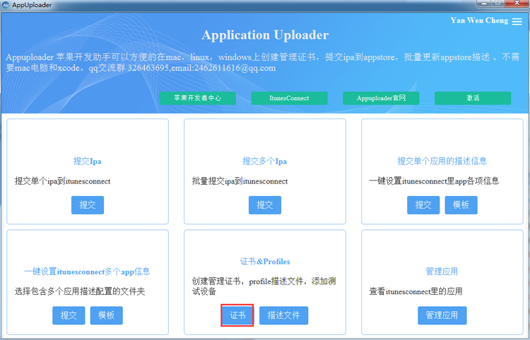Click the Yan Wen Cheng account name
This screenshot has height=340, width=530.
click(x=479, y=20)
